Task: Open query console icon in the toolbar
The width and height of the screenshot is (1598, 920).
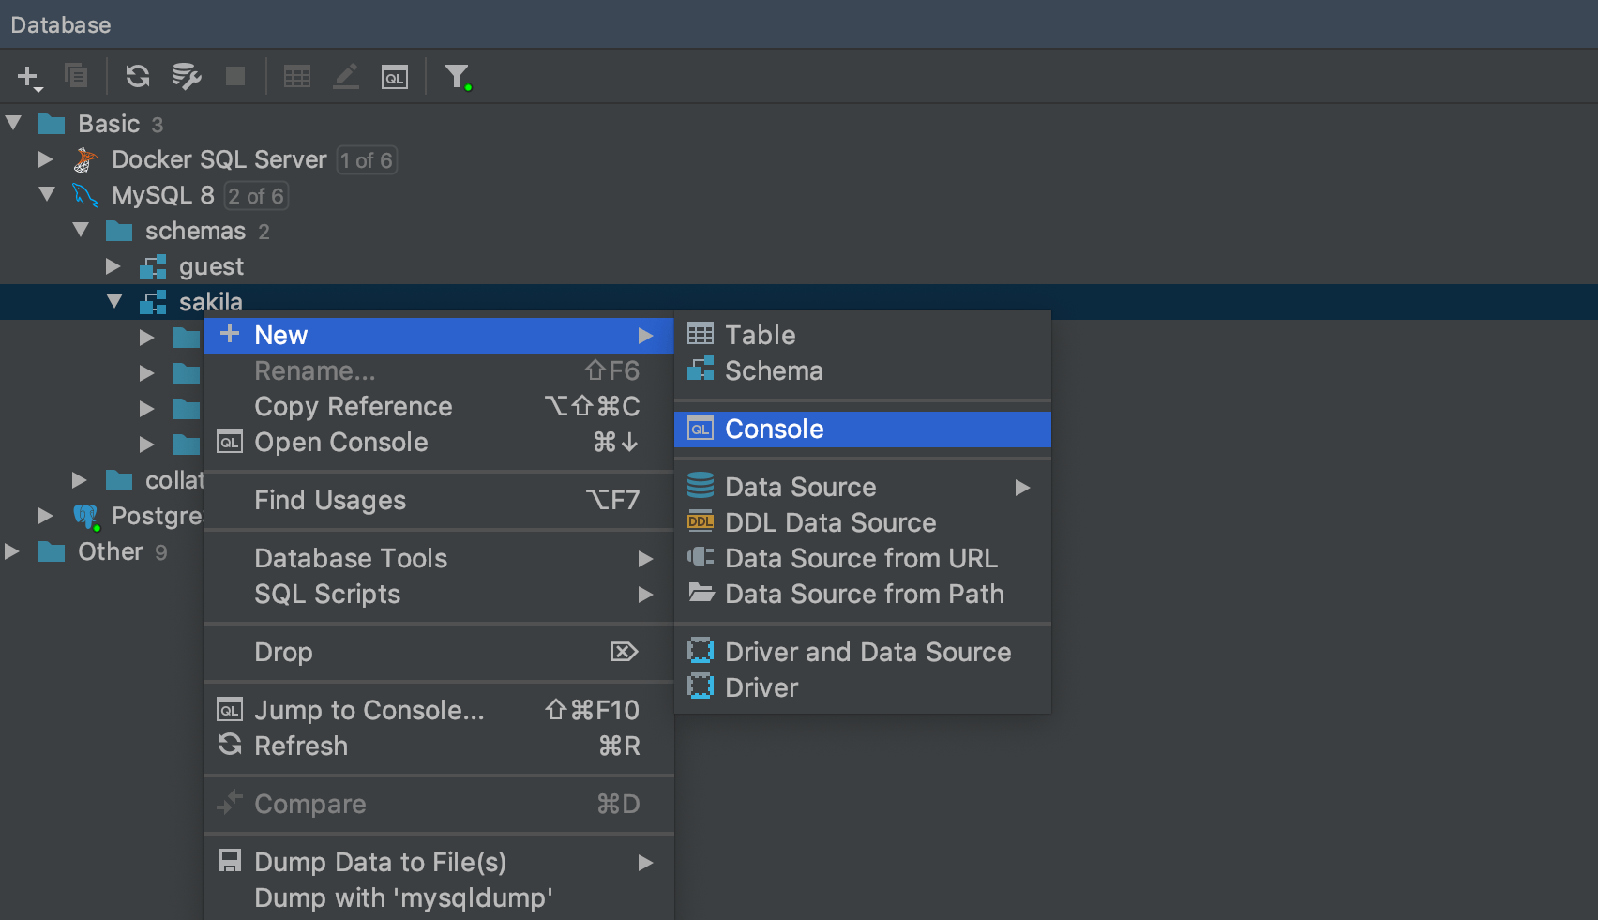Action: pos(395,77)
